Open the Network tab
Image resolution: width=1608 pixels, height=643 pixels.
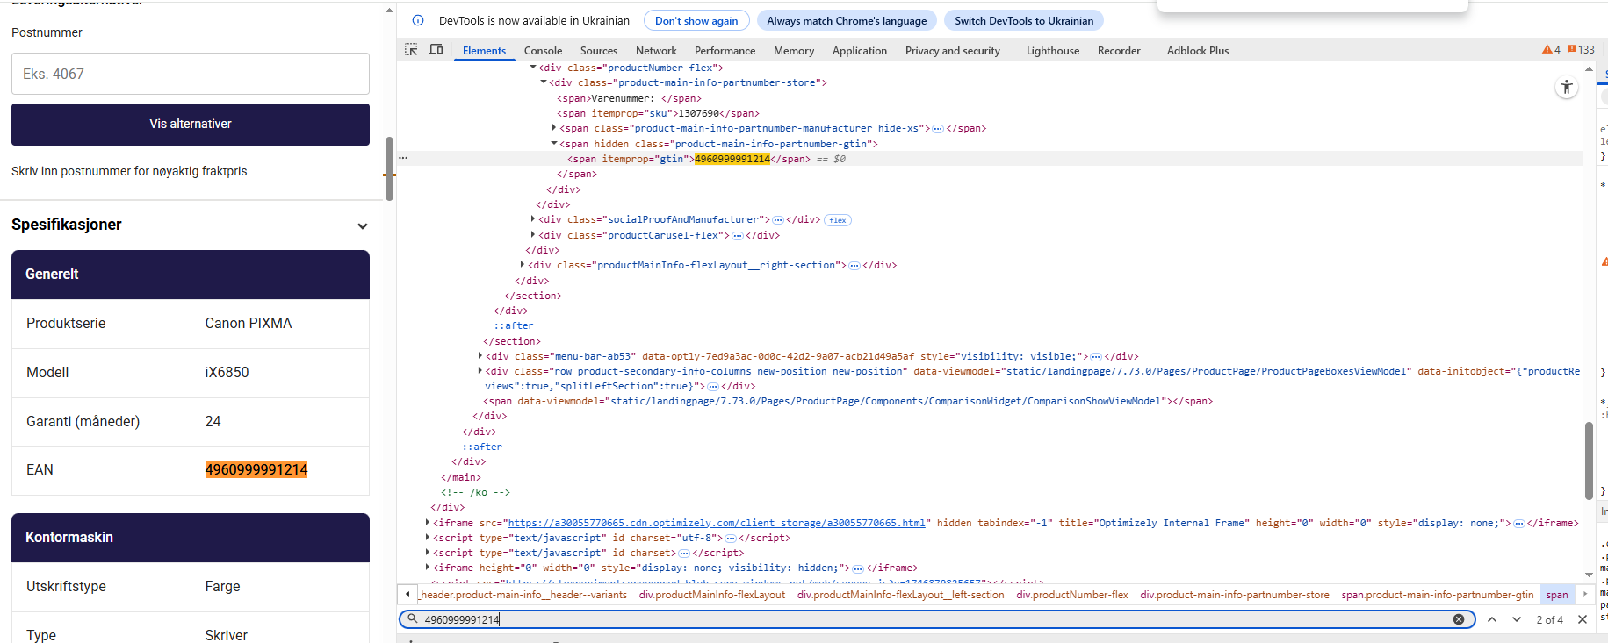click(x=656, y=51)
